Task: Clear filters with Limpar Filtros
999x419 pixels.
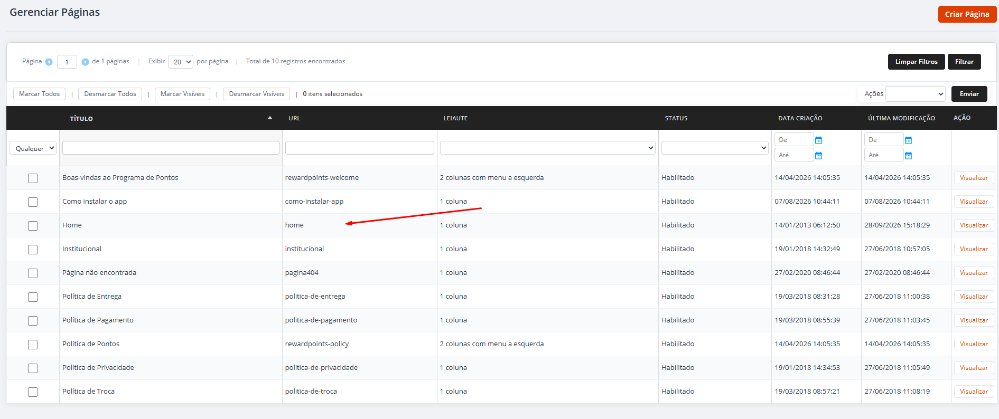Action: coord(917,62)
